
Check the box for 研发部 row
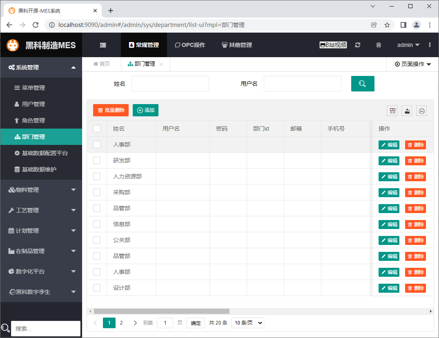tap(97, 160)
